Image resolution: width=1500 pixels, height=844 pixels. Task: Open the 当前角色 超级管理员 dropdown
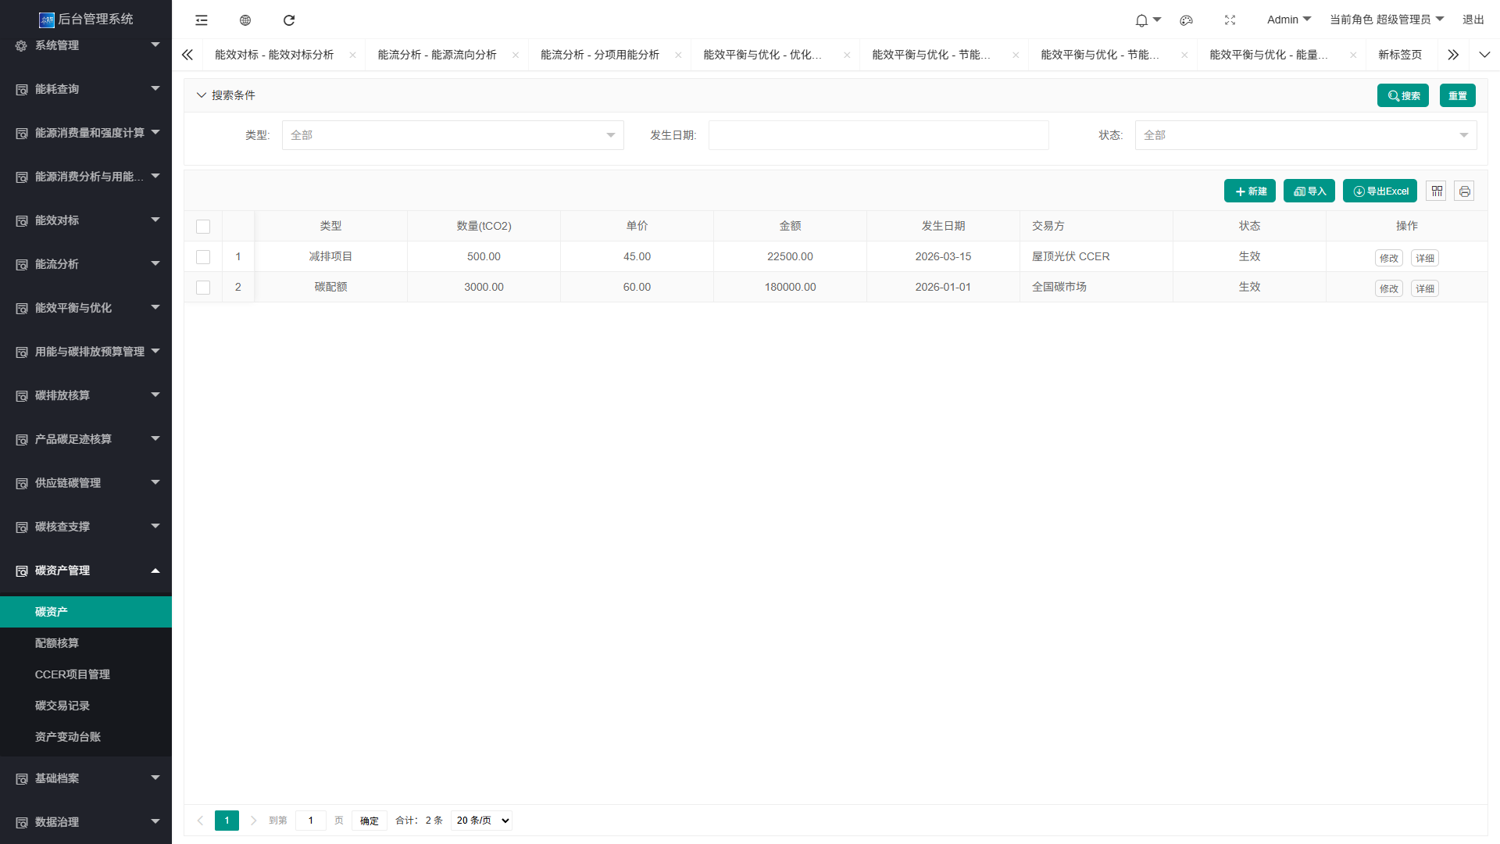1387,20
